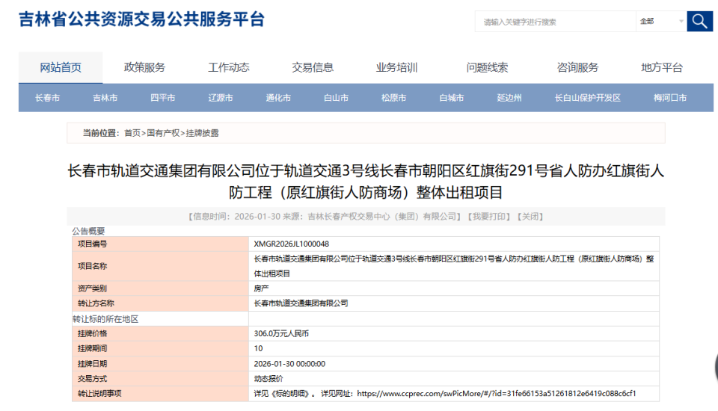Open the 地方平台 menu item

[662, 67]
